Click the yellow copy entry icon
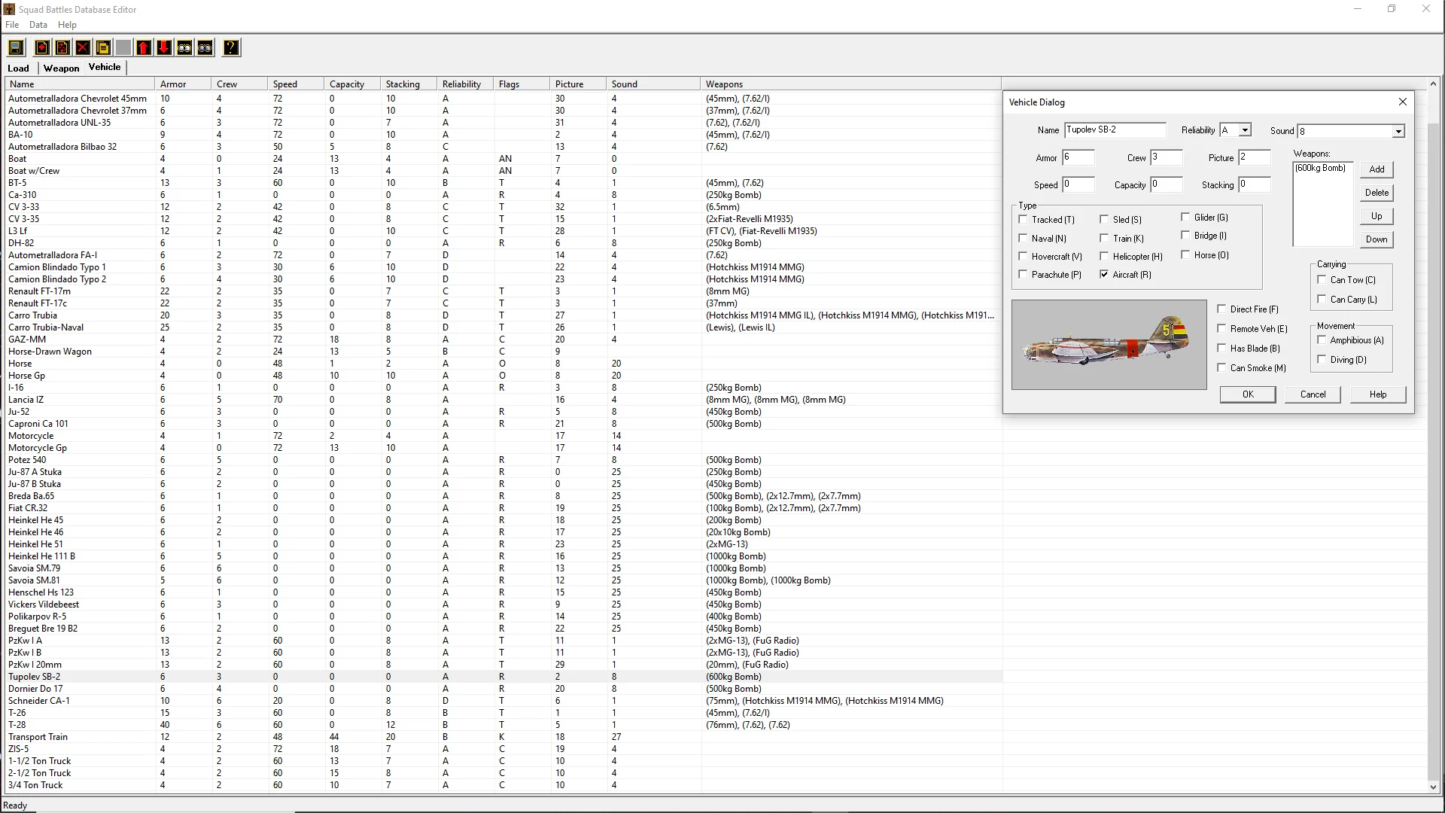1445x813 pixels. pos(103,48)
